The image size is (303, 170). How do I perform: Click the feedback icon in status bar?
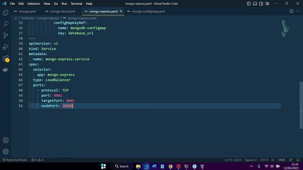click(x=291, y=160)
